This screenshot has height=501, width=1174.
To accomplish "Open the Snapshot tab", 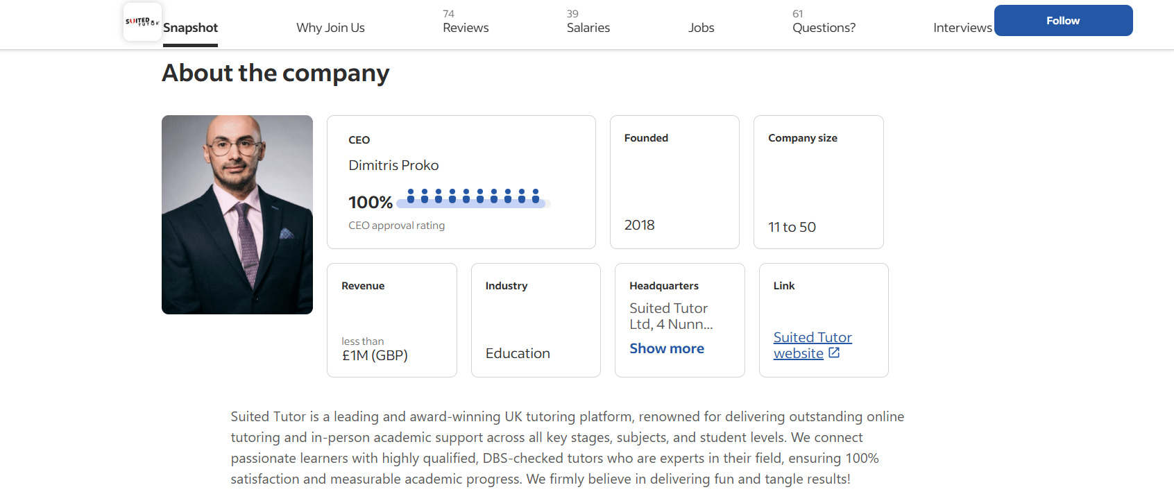I will click(190, 28).
